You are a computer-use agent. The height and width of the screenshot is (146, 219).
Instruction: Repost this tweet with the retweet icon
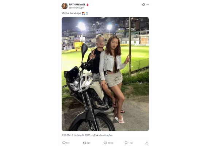coord(85,143)
